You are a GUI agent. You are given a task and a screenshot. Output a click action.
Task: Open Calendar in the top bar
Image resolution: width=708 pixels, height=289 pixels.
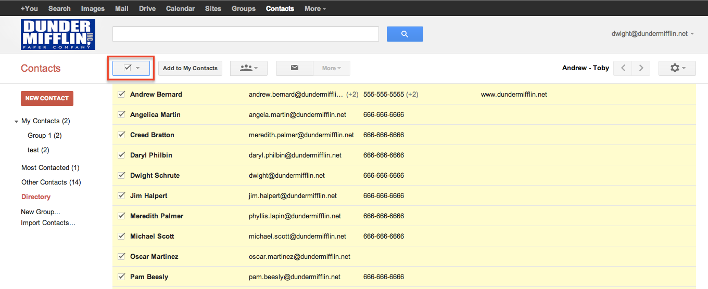[x=180, y=8]
